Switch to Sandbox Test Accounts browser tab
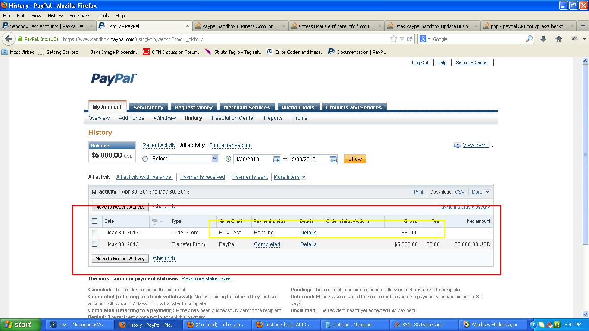This screenshot has width=589, height=331. click(x=48, y=26)
